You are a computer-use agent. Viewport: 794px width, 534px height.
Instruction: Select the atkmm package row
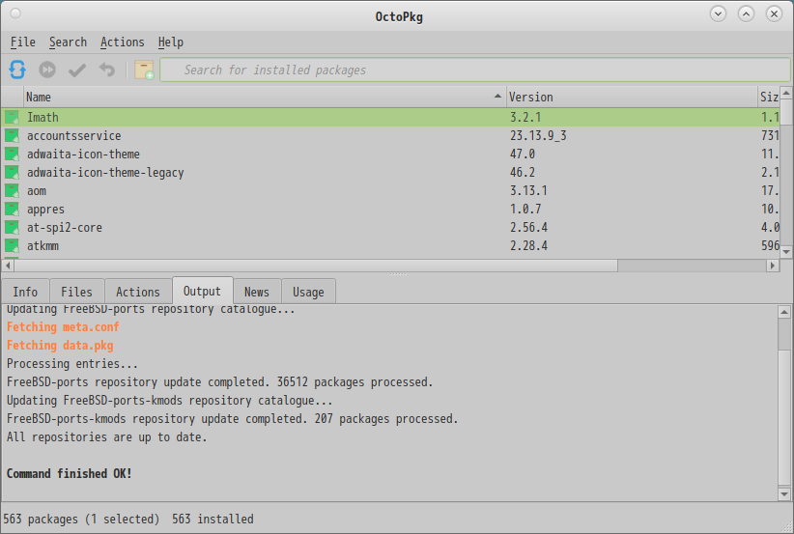point(390,245)
